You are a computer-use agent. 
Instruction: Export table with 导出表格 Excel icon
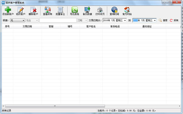pos(75,10)
